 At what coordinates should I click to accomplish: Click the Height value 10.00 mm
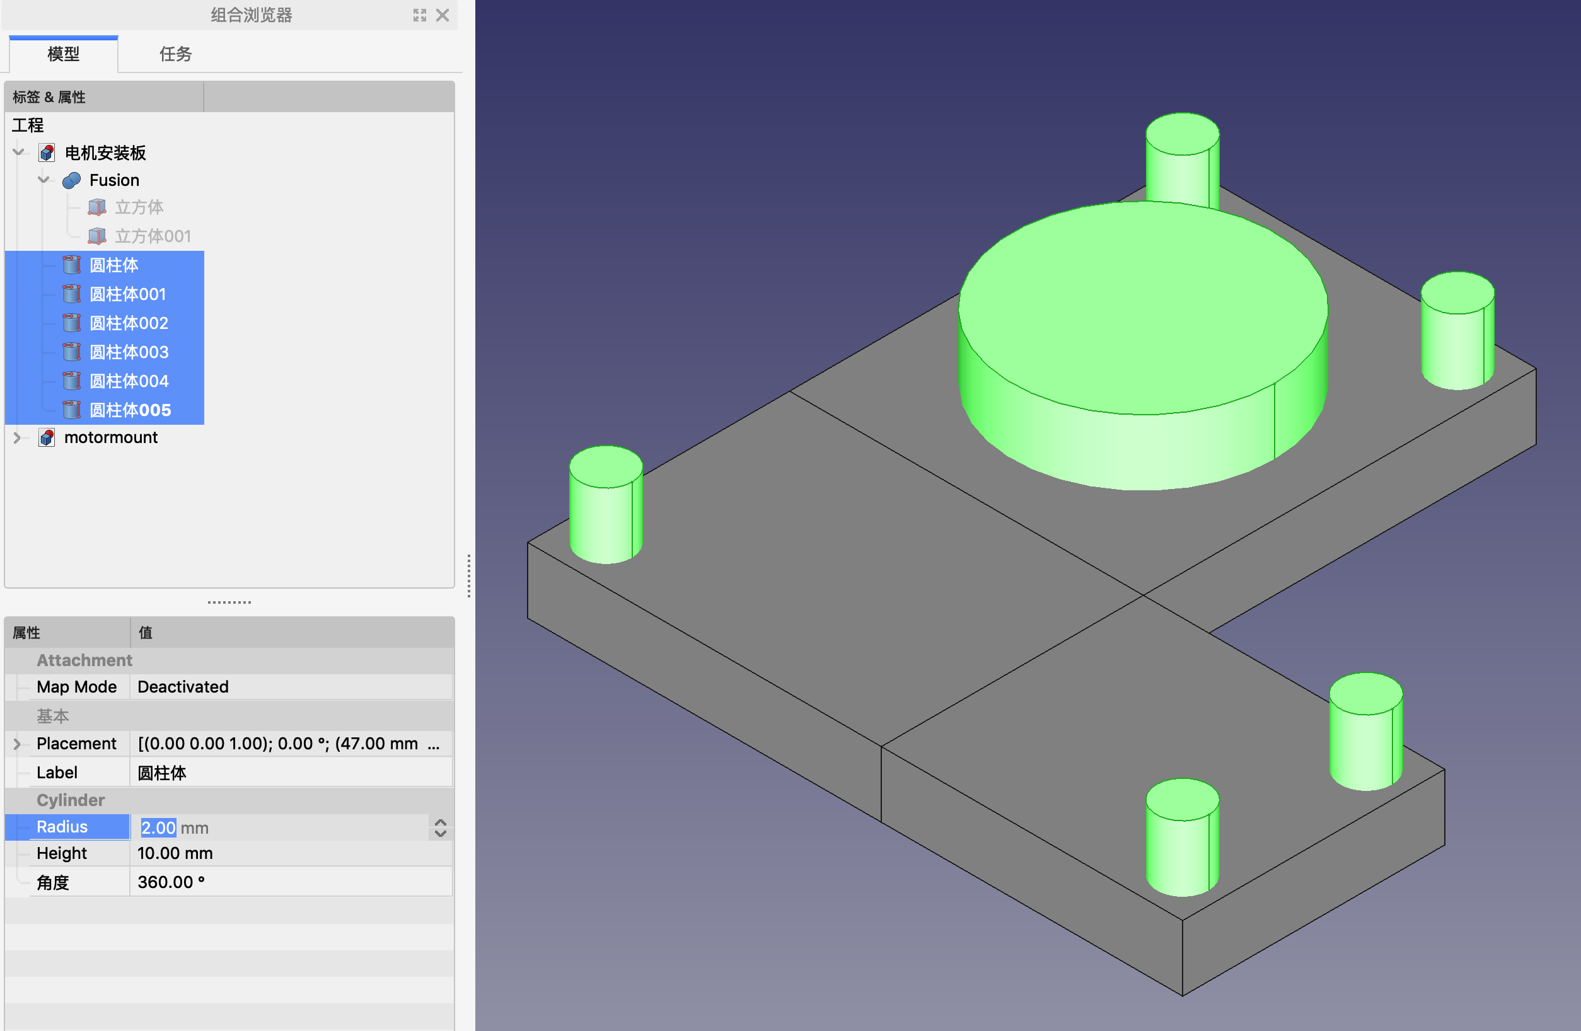tap(175, 854)
